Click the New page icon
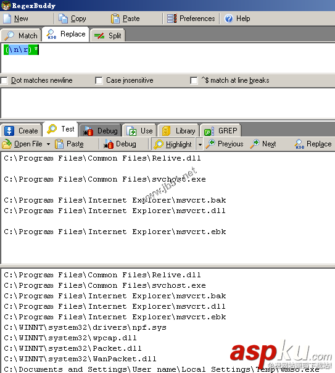This screenshot has height=373, width=335. tap(7, 19)
